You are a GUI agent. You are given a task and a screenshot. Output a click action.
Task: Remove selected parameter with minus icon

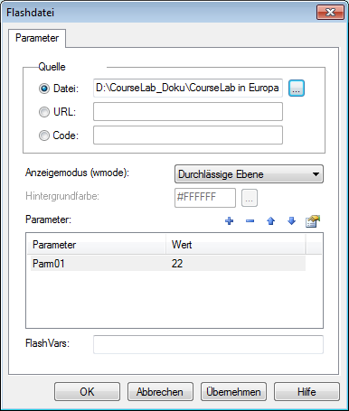tap(250, 221)
